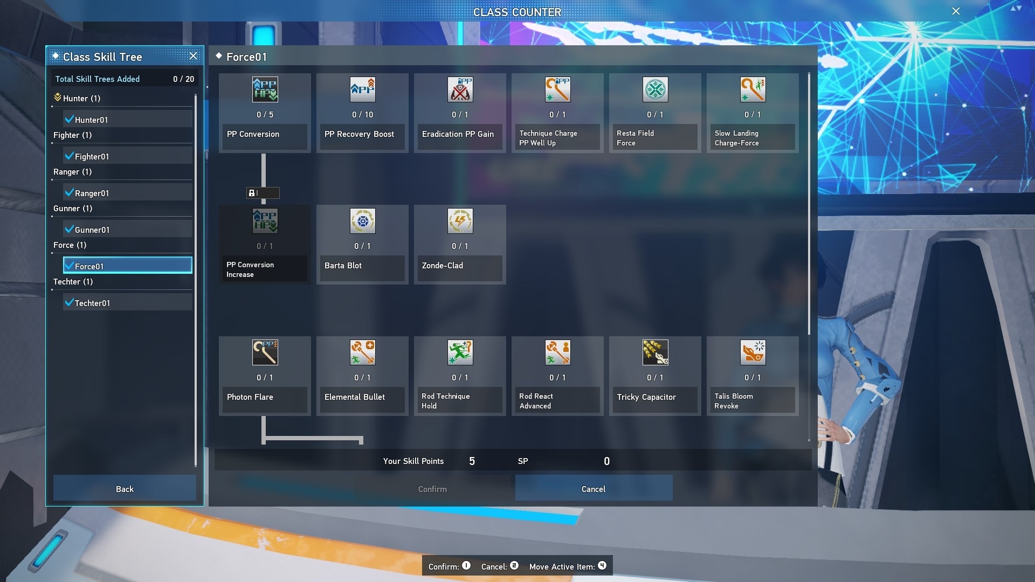This screenshot has height=582, width=1035.
Task: Click the Back button
Action: pos(125,489)
